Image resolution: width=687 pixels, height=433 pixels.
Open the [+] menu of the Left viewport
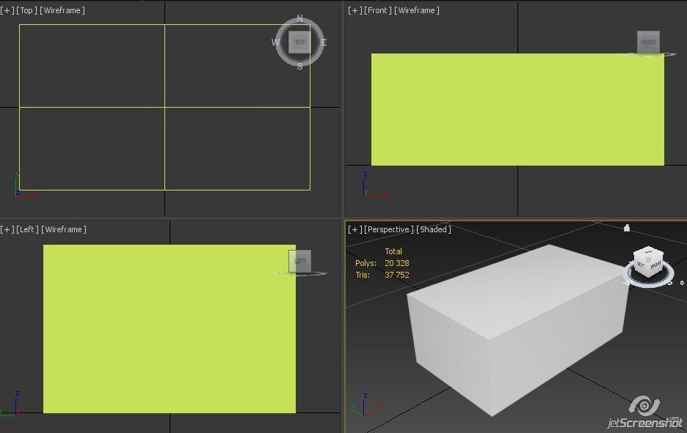[x=7, y=229]
